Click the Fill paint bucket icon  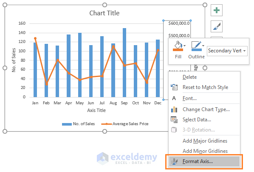(178, 45)
